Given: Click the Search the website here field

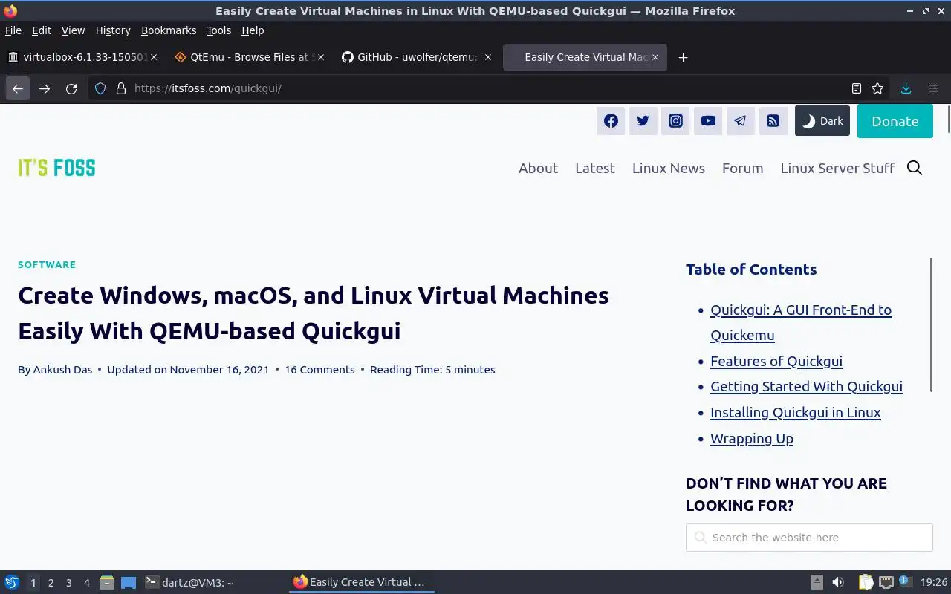Looking at the screenshot, I should (809, 538).
